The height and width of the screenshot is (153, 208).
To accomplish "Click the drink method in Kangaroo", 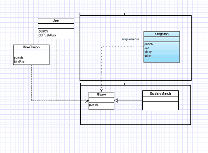I will (x=148, y=55).
